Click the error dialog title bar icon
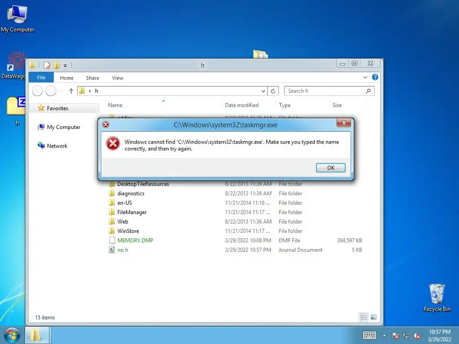 [106, 125]
